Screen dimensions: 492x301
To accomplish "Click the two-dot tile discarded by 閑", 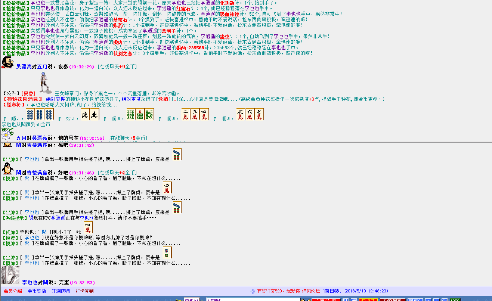I will [x=167, y=252].
